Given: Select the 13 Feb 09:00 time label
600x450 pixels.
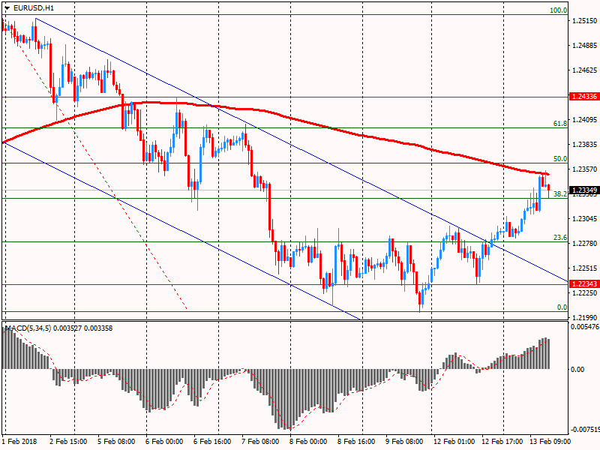Looking at the screenshot, I should tap(550, 442).
